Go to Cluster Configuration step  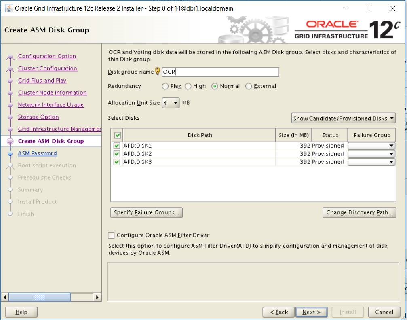(48, 68)
